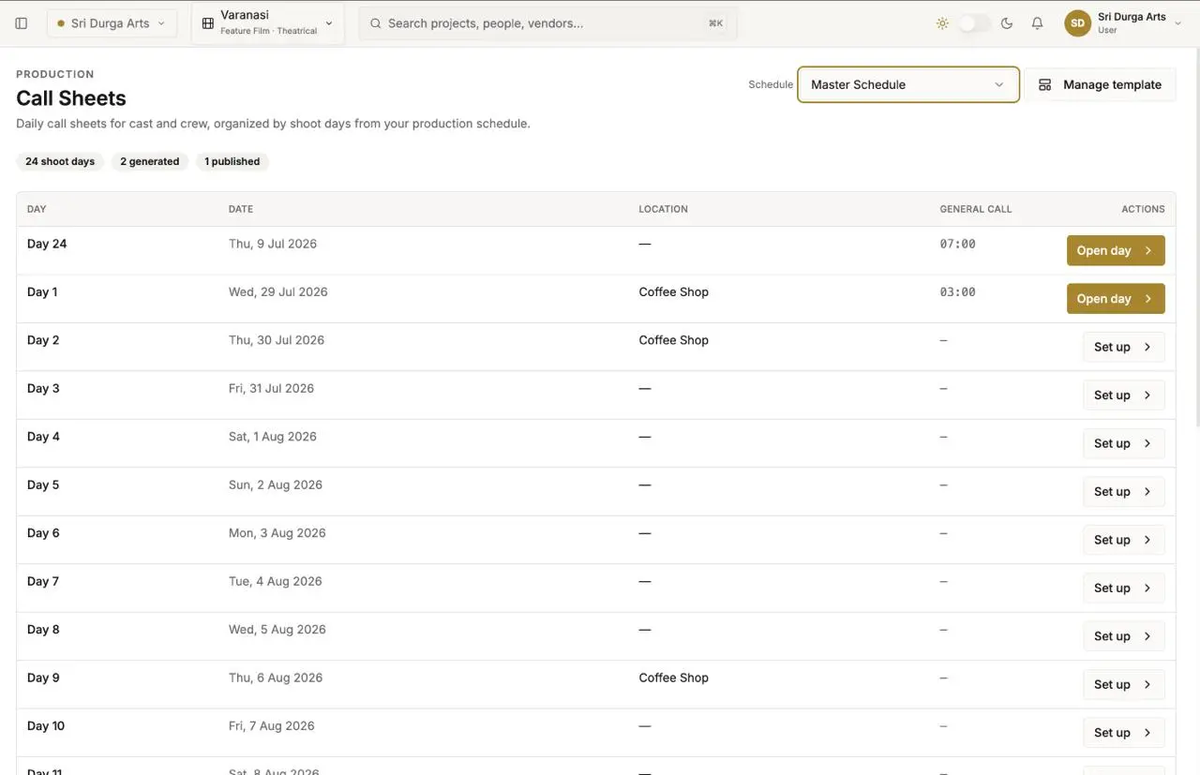Set up call sheet for Day 9
This screenshot has width=1200, height=775.
pos(1123,685)
